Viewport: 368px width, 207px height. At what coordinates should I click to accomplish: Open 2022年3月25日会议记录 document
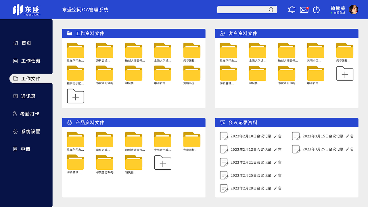click(x=318, y=149)
